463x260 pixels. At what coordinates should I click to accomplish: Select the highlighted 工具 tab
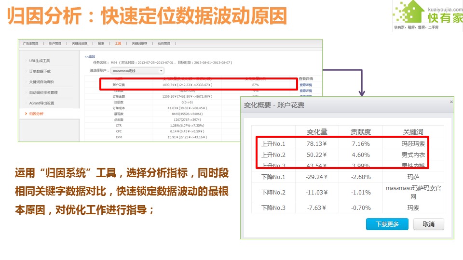tap(118, 43)
